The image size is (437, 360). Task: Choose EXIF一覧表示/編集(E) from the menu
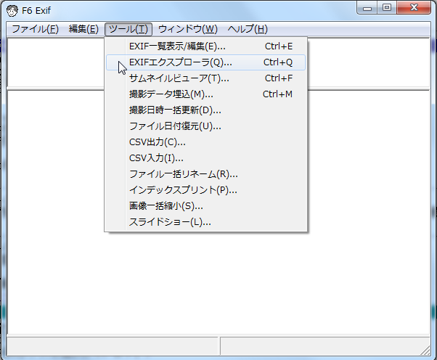click(x=205, y=46)
